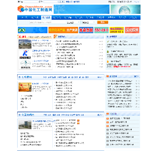Click the pen icon in the right service panel
Viewport: 151px width, 151px height.
tap(108, 42)
